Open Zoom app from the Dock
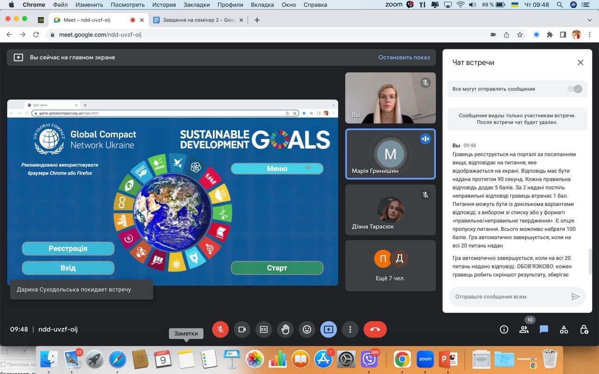599x374 pixels. [x=425, y=359]
